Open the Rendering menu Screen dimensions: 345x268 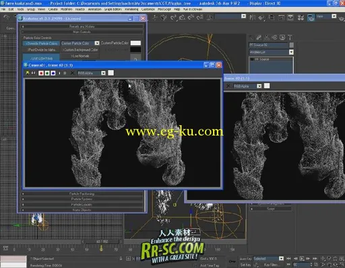(x=131, y=9)
